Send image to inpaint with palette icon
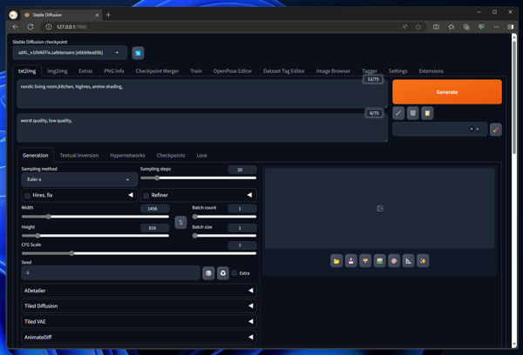 click(394, 261)
